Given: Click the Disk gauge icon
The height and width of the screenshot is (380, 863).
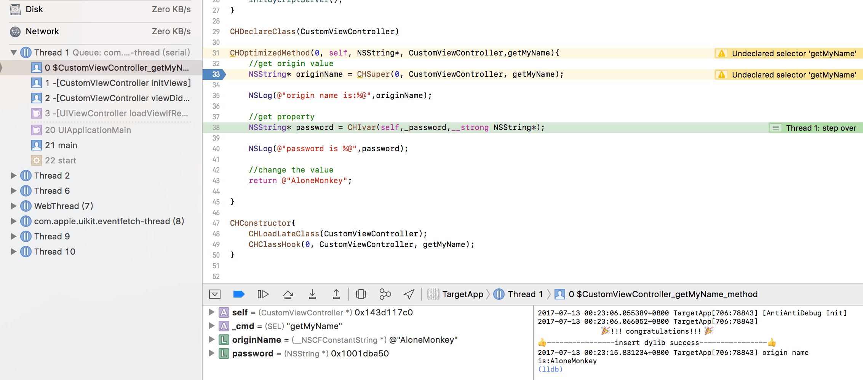Looking at the screenshot, I should pyautogui.click(x=15, y=9).
